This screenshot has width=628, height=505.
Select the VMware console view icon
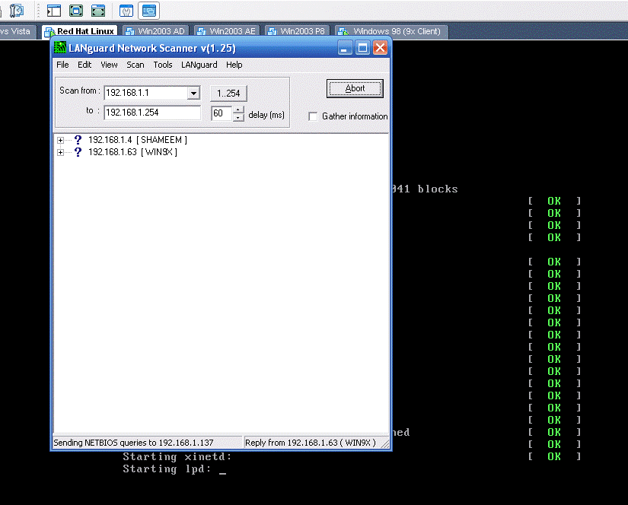click(x=149, y=11)
